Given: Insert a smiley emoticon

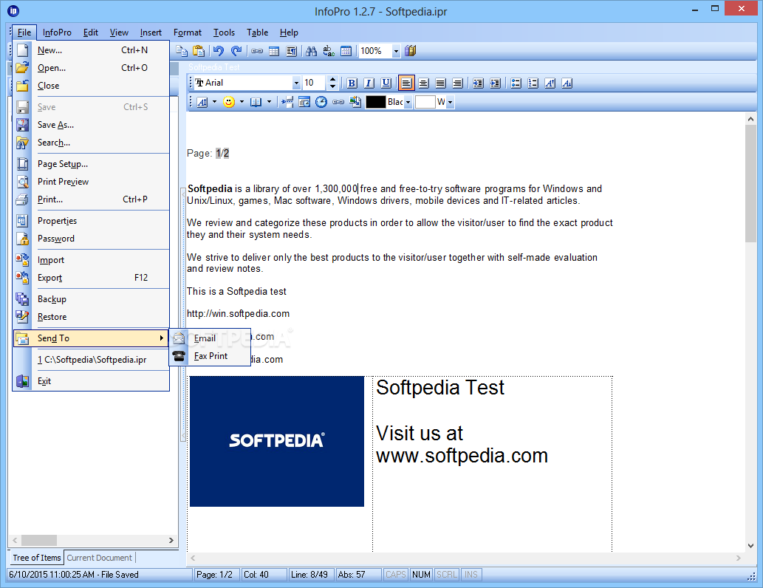Looking at the screenshot, I should 229,102.
